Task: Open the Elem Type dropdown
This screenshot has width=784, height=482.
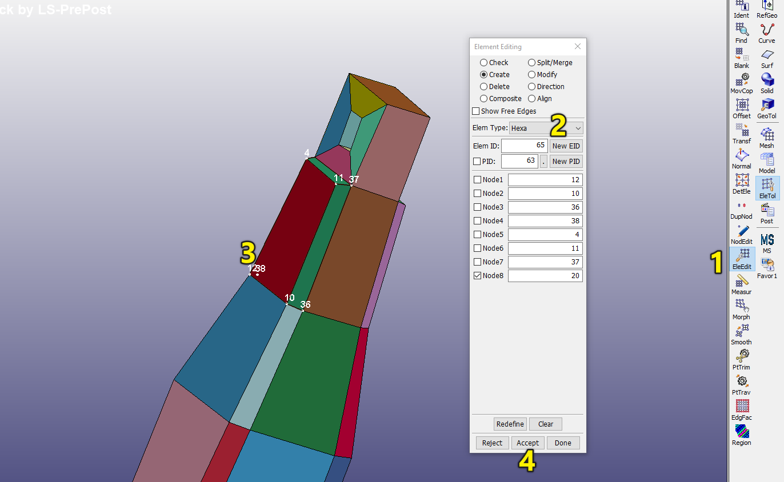Action: click(546, 128)
